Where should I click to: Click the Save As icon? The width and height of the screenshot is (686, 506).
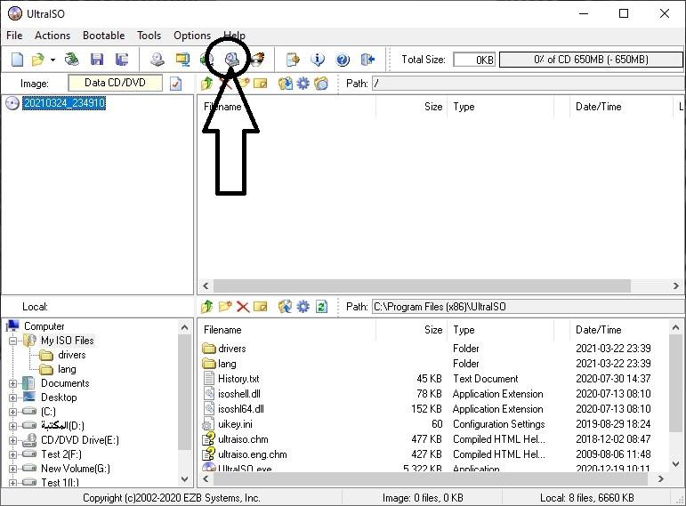coord(122,59)
